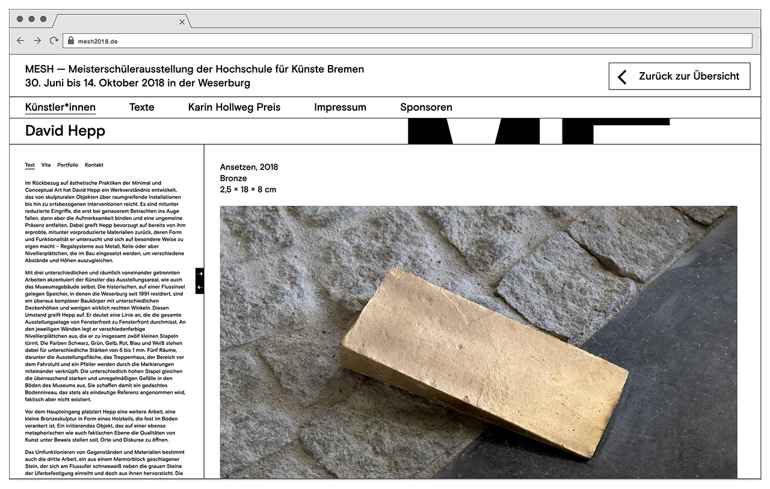Click the browser back arrow
Image resolution: width=770 pixels, height=489 pixels.
point(20,40)
